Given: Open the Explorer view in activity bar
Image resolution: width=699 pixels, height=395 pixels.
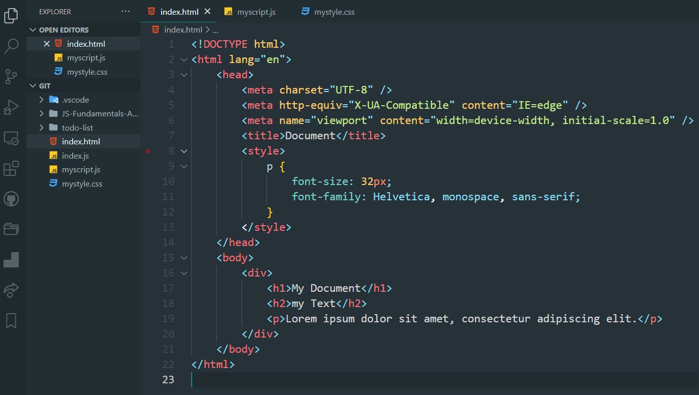Looking at the screenshot, I should pyautogui.click(x=11, y=15).
